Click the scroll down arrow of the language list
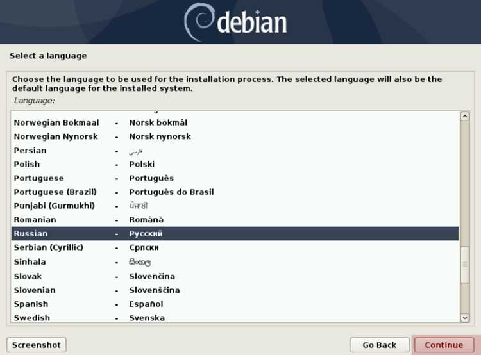This screenshot has height=355, width=481. tap(465, 318)
